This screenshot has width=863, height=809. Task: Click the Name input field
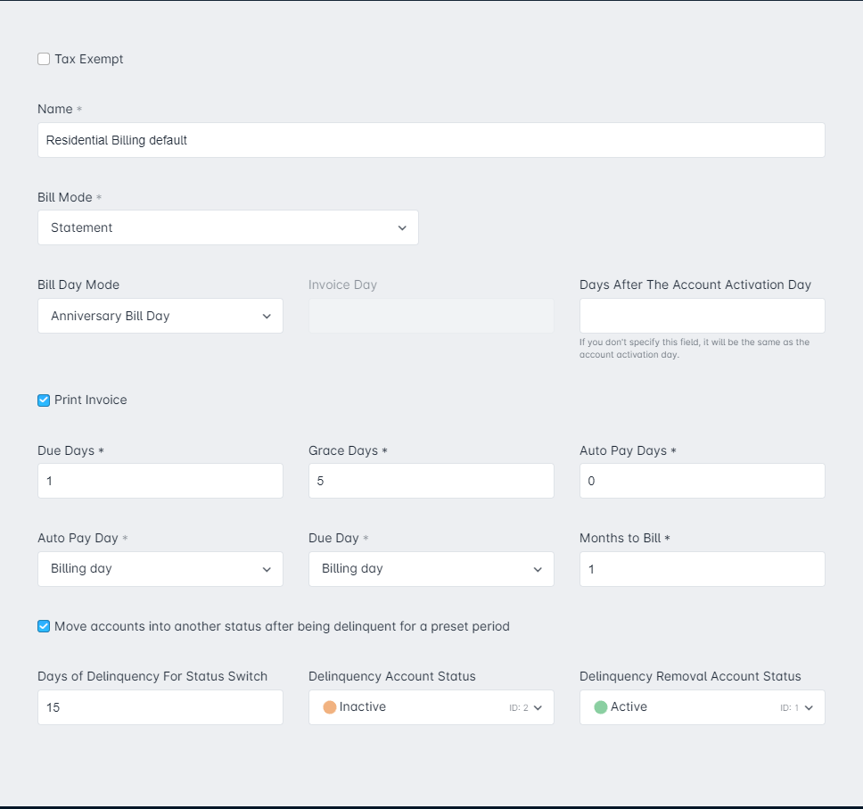click(431, 140)
